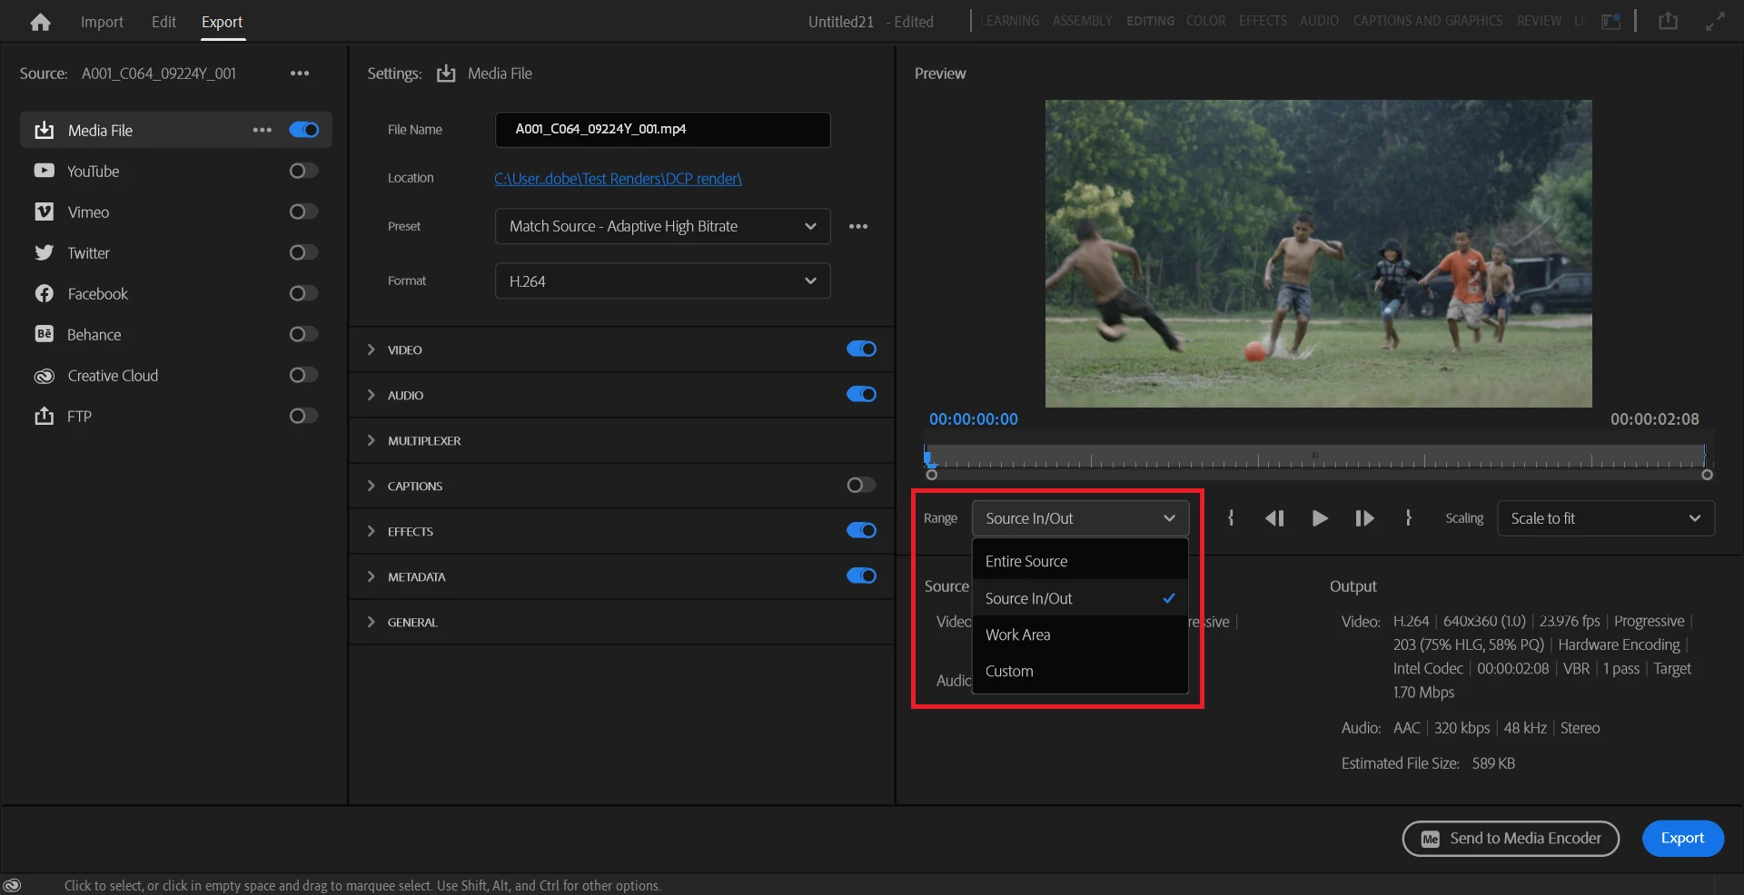Step back one frame
The width and height of the screenshot is (1744, 895).
pyautogui.click(x=1274, y=518)
